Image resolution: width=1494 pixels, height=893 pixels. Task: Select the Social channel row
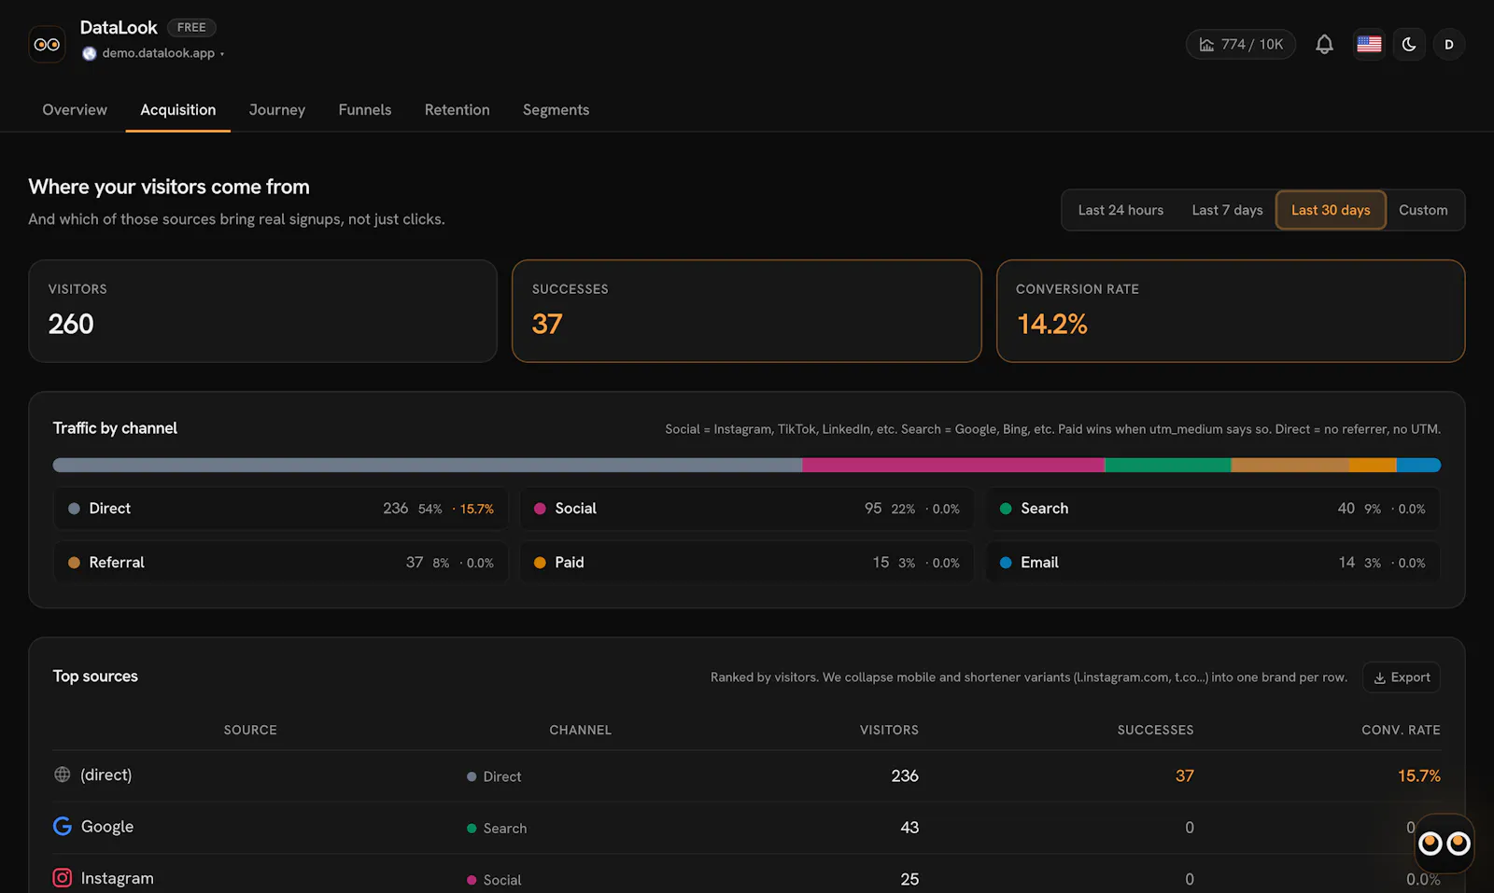coord(747,509)
